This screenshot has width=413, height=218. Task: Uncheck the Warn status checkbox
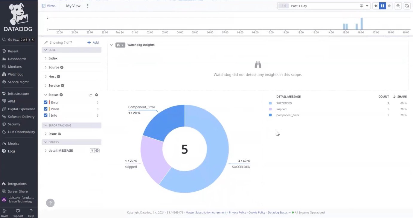46,109
